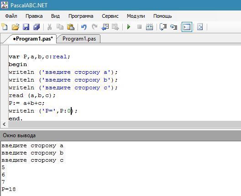This screenshot has width=241, height=196.
Task: Save the program with the floppy disk icon
Action: click(26, 27)
